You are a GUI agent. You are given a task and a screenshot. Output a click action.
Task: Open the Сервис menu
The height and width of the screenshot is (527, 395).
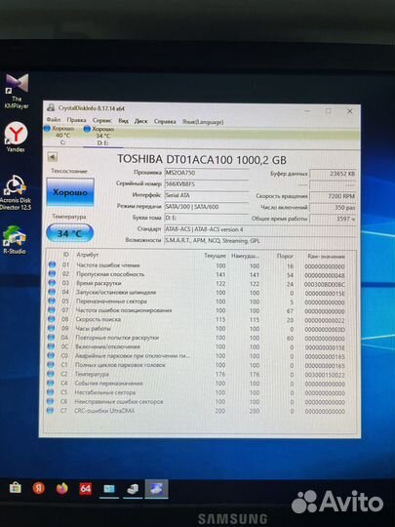pyautogui.click(x=102, y=120)
